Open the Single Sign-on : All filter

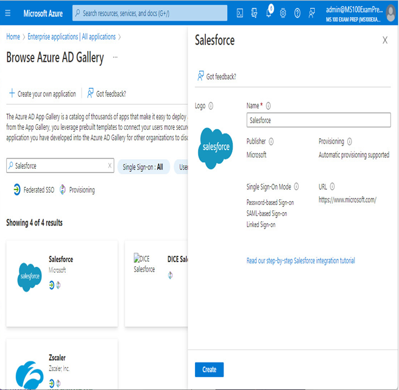pyautogui.click(x=143, y=167)
